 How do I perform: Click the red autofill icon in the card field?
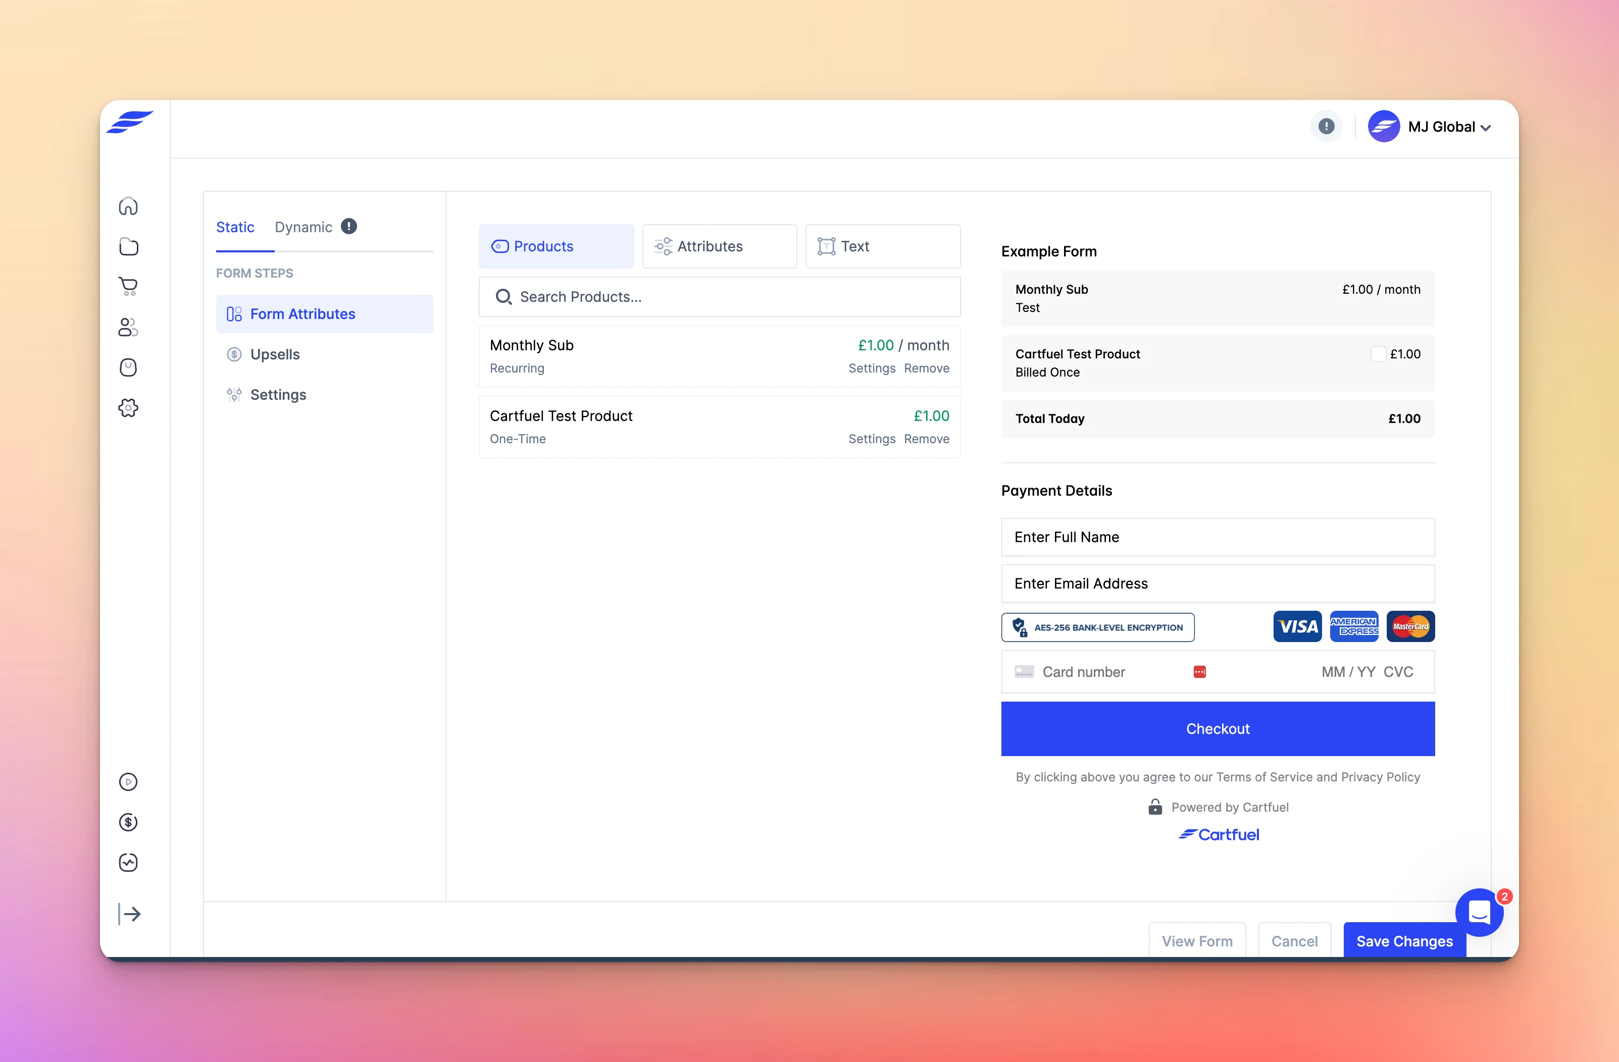(x=1200, y=672)
